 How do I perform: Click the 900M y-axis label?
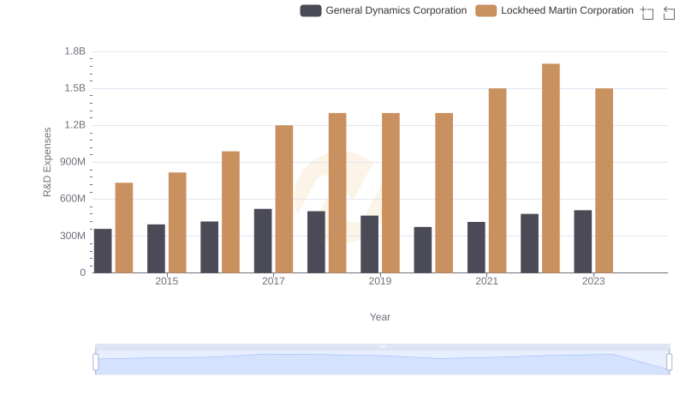click(73, 162)
